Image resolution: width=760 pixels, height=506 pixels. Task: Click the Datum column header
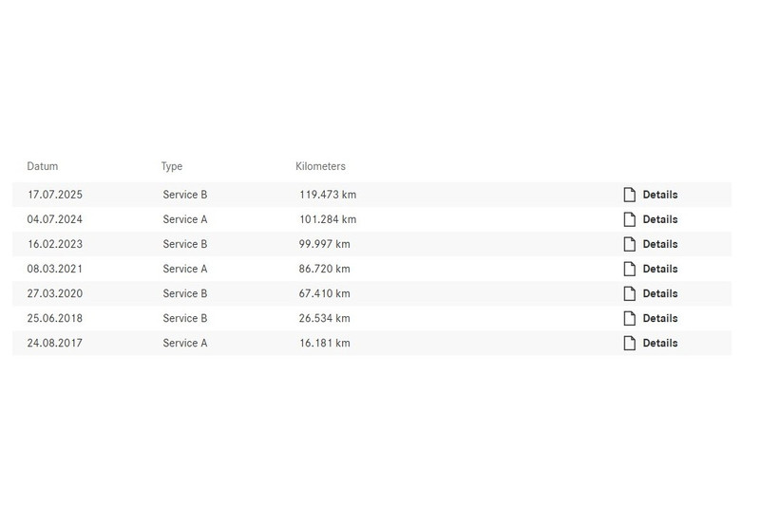(43, 166)
